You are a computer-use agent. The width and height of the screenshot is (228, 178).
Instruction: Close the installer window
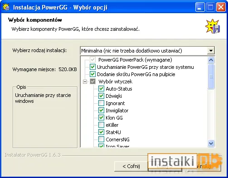click(221, 7)
